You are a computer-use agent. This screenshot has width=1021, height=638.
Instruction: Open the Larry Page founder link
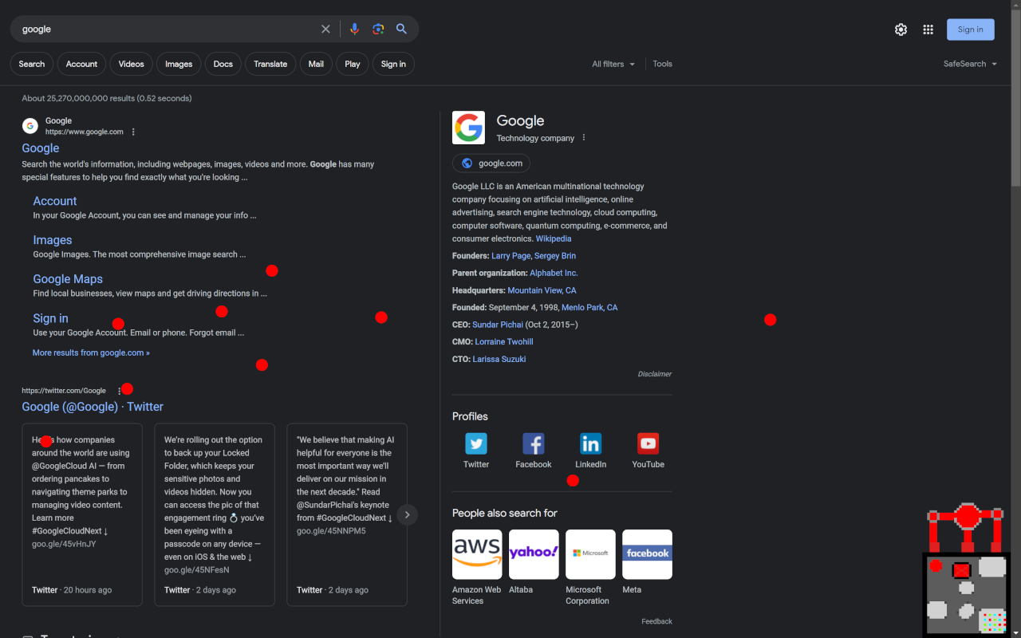pyautogui.click(x=511, y=256)
